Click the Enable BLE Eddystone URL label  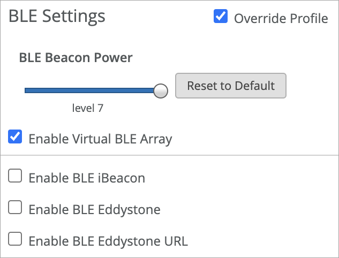click(x=108, y=241)
